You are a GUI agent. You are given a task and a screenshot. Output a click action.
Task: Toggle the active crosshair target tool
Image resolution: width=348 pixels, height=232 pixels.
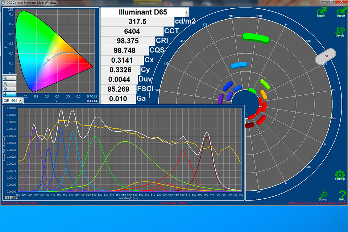click(9, 94)
